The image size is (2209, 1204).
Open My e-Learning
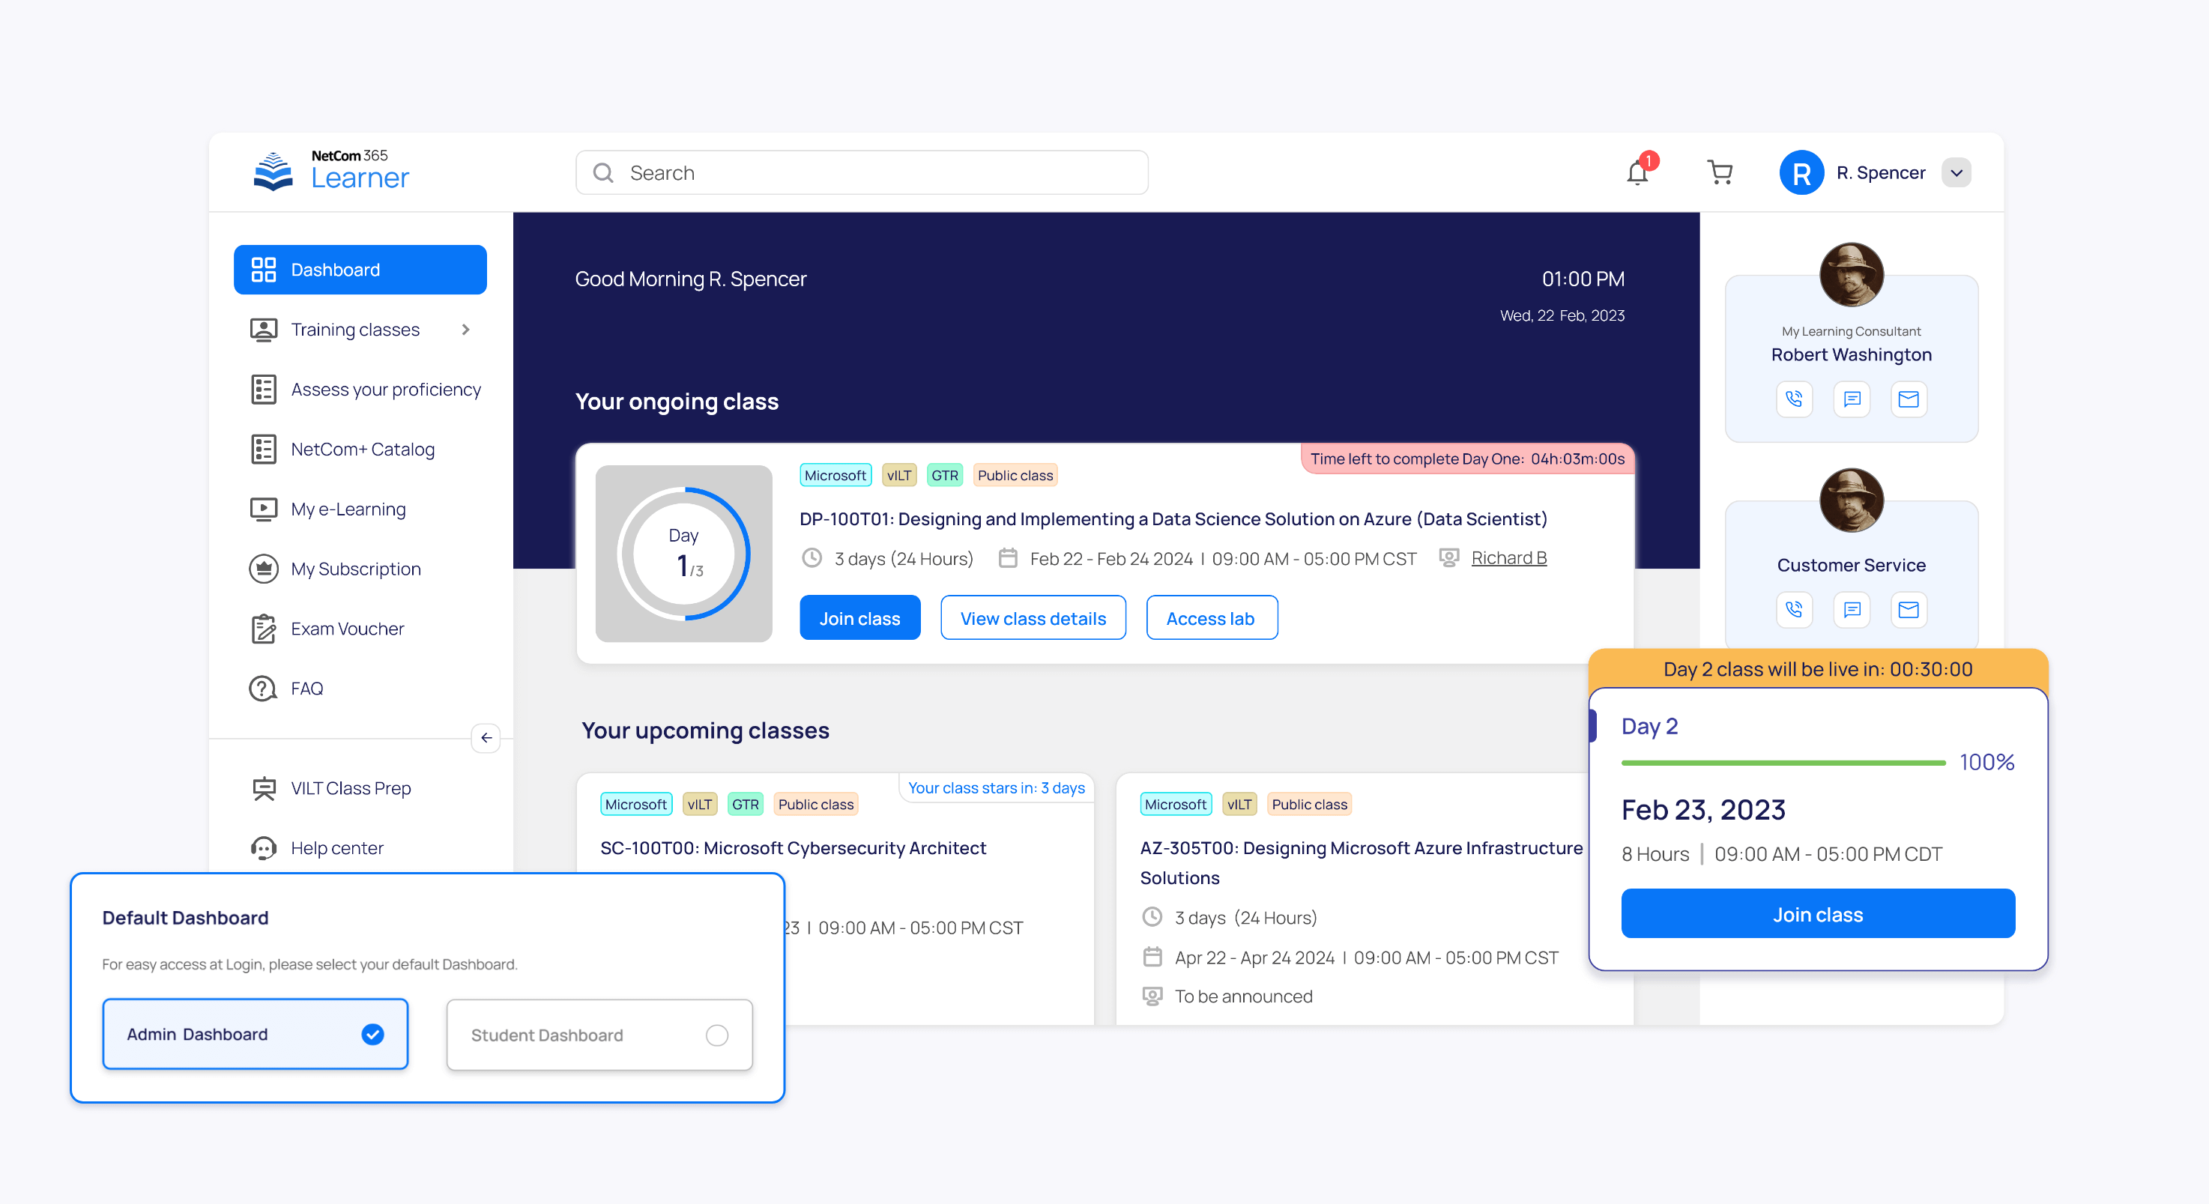click(327, 509)
